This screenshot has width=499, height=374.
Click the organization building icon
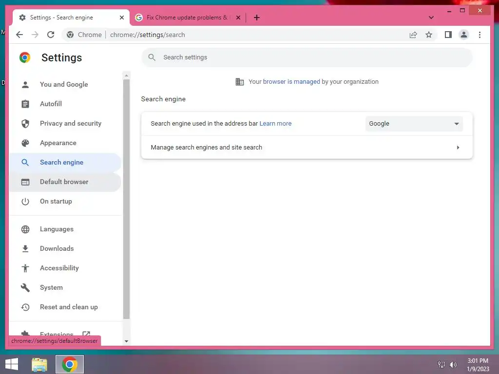239,82
